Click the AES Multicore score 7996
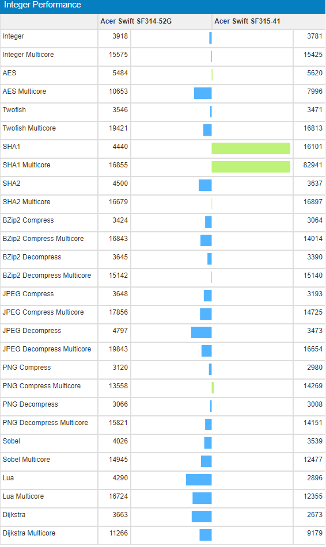 tap(315, 91)
